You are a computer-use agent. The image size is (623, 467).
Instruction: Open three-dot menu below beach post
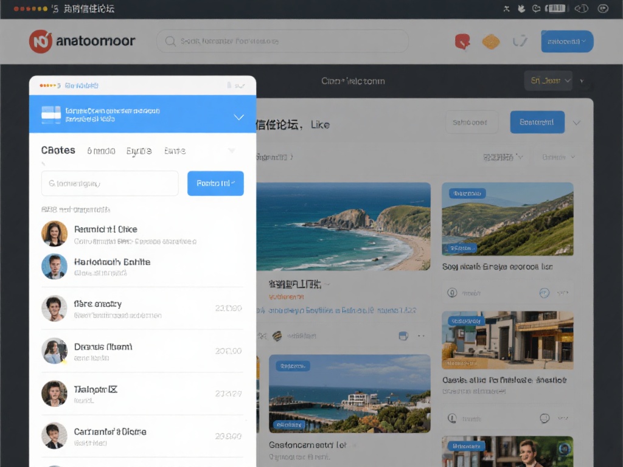(x=420, y=336)
